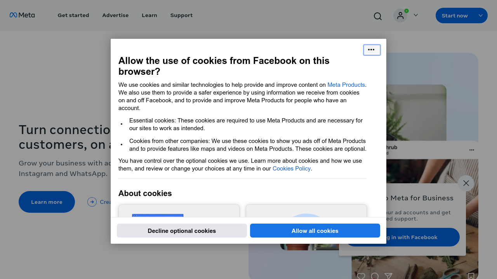Open the Start now dropdown arrow
Image resolution: width=497 pixels, height=279 pixels.
(480, 15)
